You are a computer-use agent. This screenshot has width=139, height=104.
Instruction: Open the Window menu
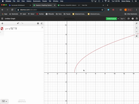point(56,1)
